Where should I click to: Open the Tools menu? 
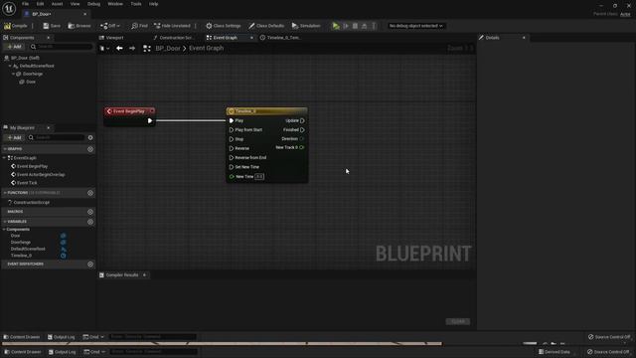click(136, 4)
